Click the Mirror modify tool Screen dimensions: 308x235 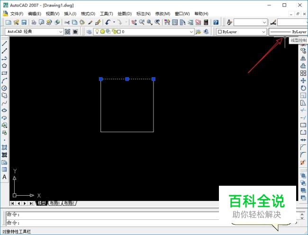[303, 58]
